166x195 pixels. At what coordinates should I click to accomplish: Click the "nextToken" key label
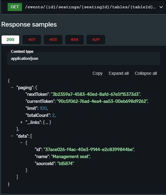37,94
